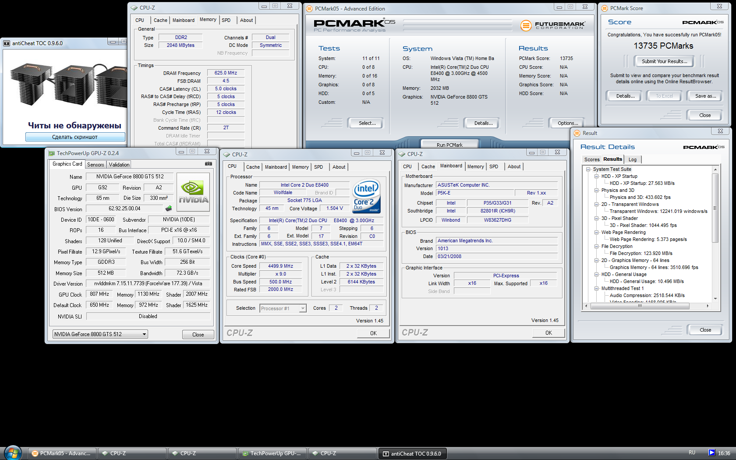Screen dimensions: 736x460
Task: Click the RU language indicator in tray
Action: point(692,453)
